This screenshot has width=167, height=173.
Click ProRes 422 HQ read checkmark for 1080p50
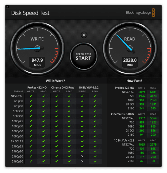click(44, 131)
